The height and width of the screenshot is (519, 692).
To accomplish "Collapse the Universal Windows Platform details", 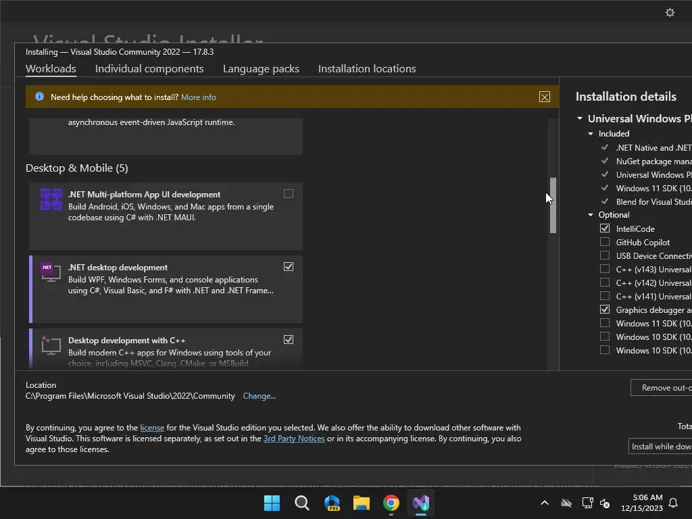I will (579, 118).
